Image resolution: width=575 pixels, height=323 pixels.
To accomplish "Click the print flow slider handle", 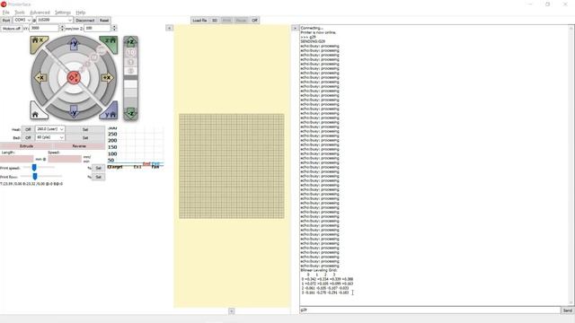I will click(x=35, y=177).
